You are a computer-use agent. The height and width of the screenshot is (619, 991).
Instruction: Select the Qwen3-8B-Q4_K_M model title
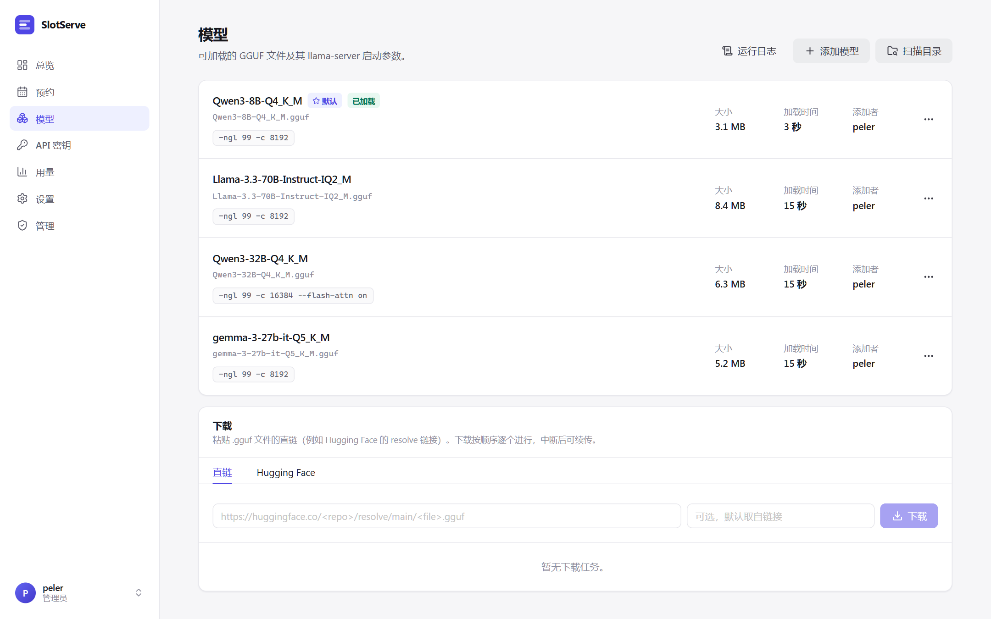pos(257,101)
